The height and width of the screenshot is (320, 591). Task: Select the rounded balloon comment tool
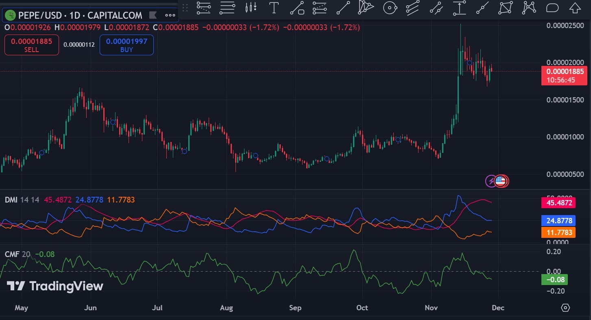tap(552, 7)
